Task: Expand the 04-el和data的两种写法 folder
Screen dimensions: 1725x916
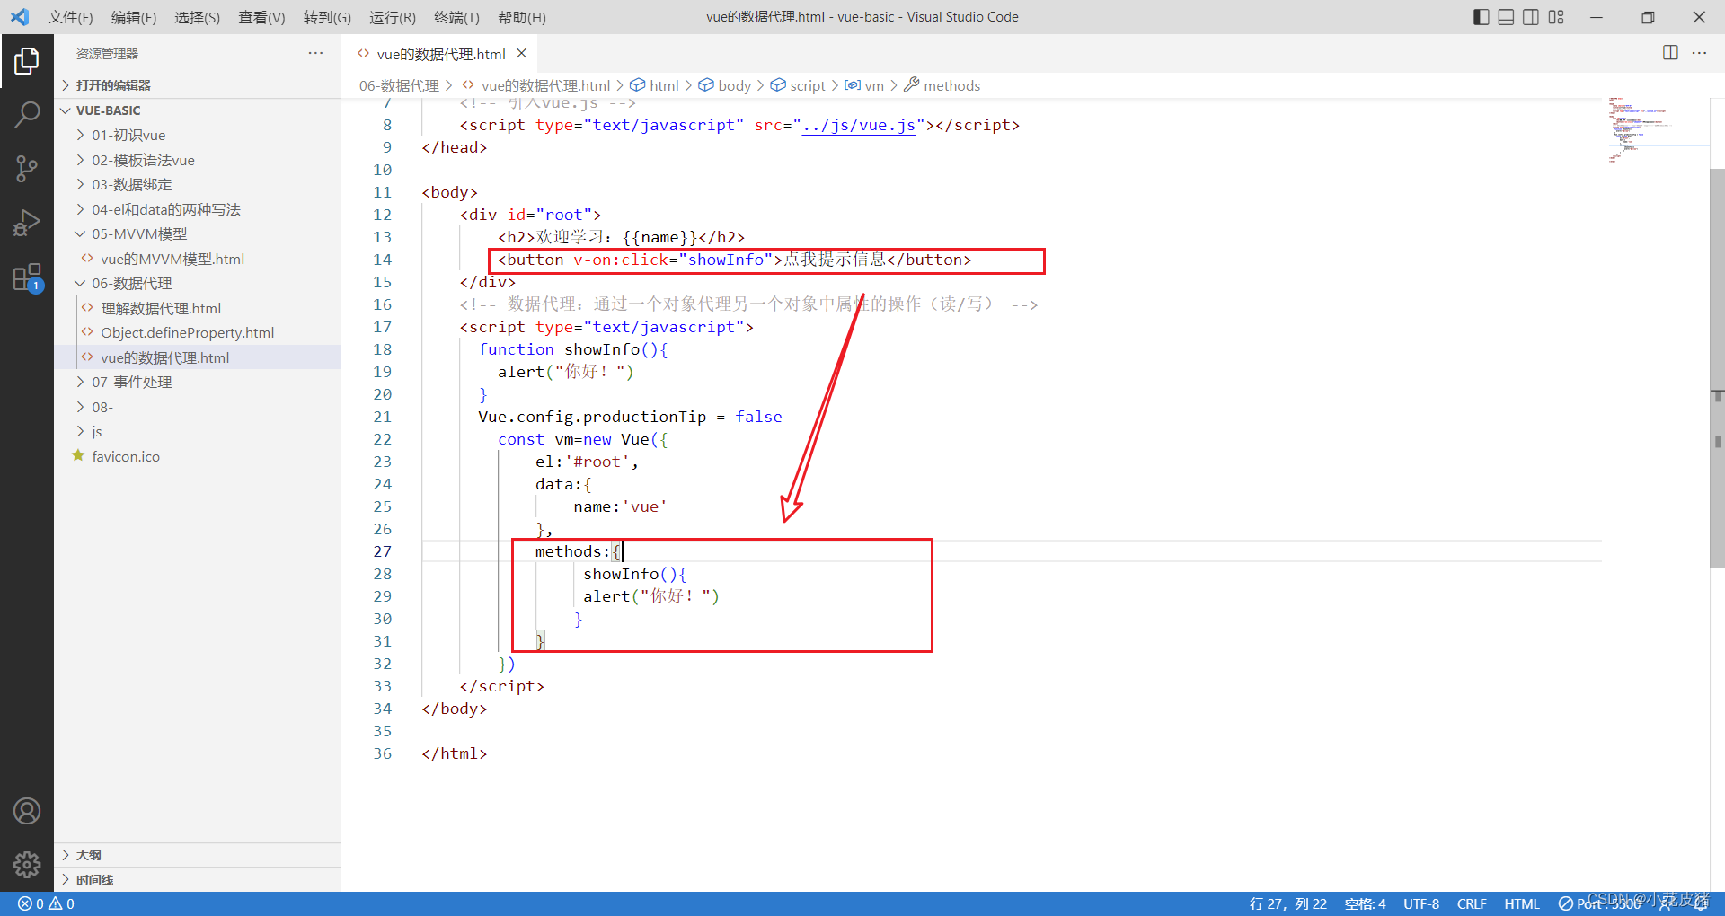Action: point(198,209)
